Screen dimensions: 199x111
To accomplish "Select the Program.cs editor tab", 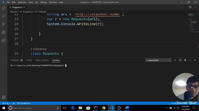I will 17,7.
